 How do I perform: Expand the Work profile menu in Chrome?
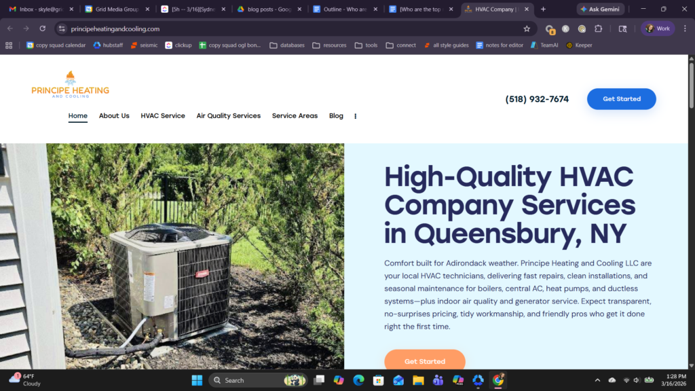pos(658,29)
